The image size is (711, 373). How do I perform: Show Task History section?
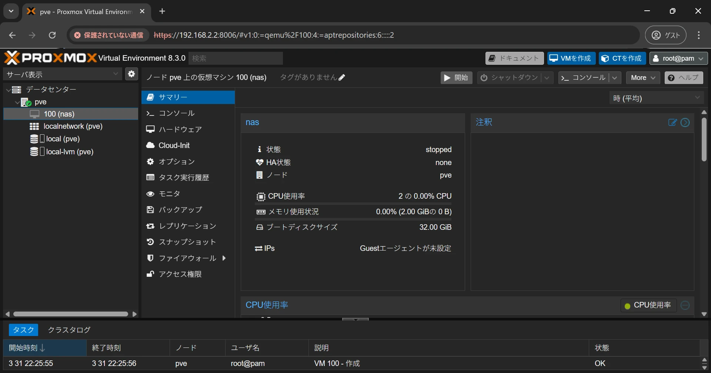click(x=188, y=178)
